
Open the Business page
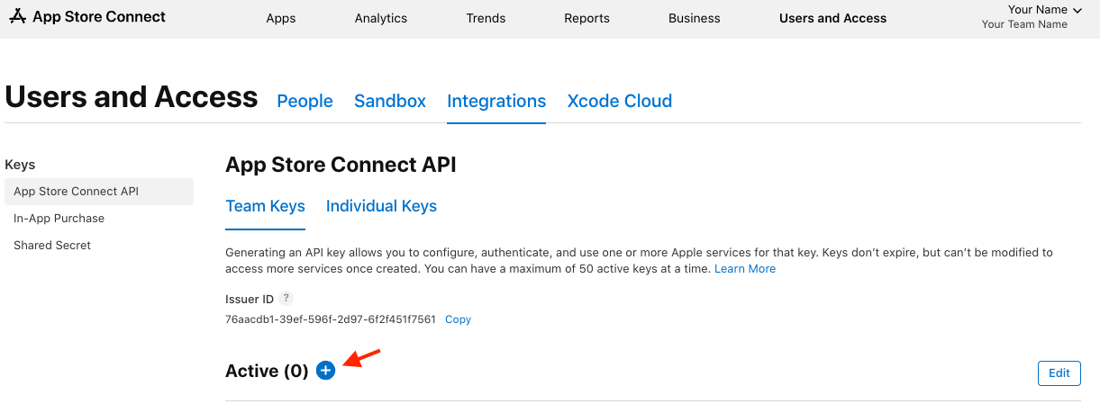tap(695, 18)
